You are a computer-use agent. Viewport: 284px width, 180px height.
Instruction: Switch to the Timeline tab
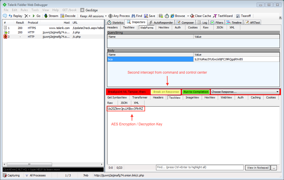234,22
